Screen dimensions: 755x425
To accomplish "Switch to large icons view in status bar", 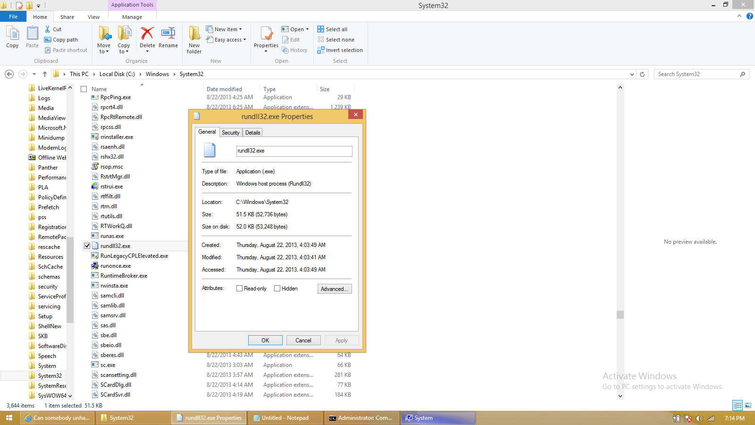I will [748, 405].
